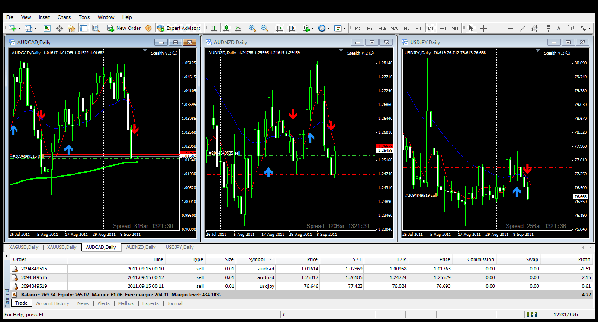Viewport: 598px width, 322px height.
Task: Sort orders by Symbol column header
Action: coord(257,259)
